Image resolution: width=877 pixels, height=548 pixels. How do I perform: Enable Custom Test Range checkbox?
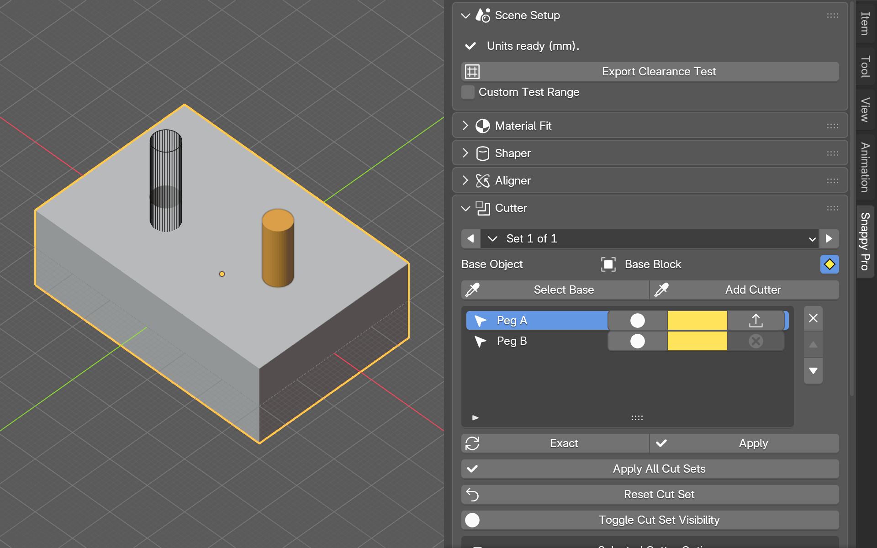(x=468, y=92)
